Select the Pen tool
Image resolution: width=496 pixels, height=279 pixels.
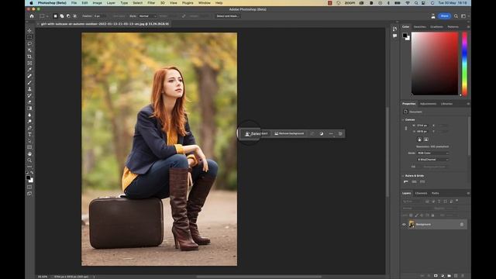[29, 128]
